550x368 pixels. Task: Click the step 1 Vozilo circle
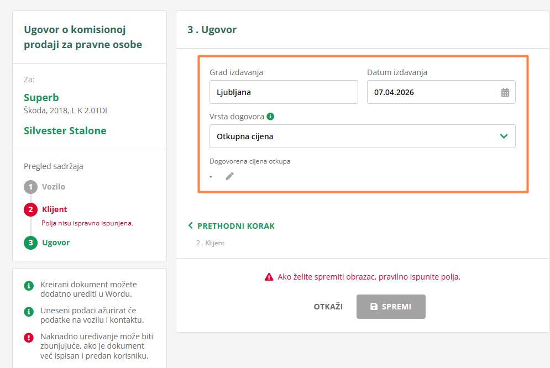tap(30, 187)
